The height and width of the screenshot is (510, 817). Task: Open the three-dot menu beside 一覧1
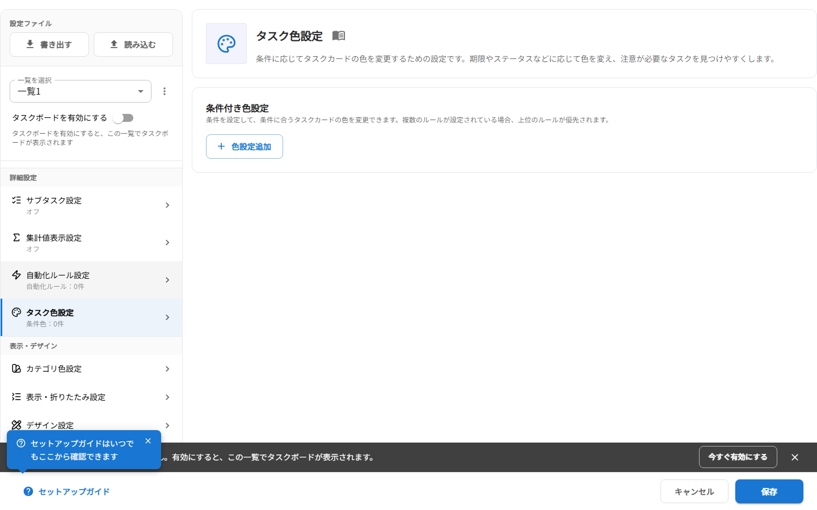click(165, 91)
